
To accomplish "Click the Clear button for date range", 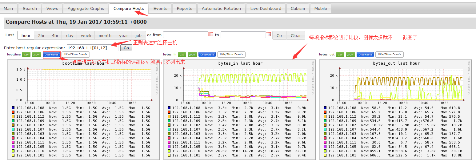I will tap(296, 35).
